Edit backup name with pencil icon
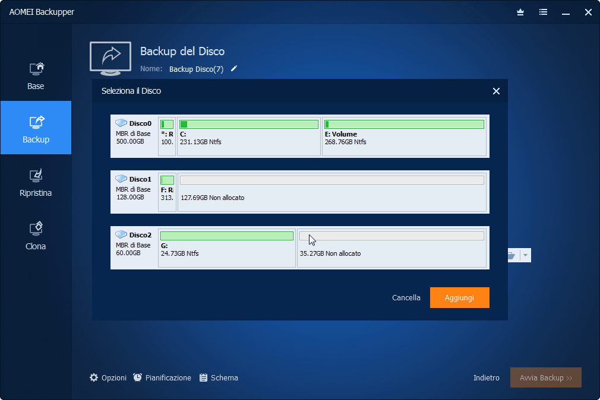Screen dimensions: 600x400 [234, 68]
